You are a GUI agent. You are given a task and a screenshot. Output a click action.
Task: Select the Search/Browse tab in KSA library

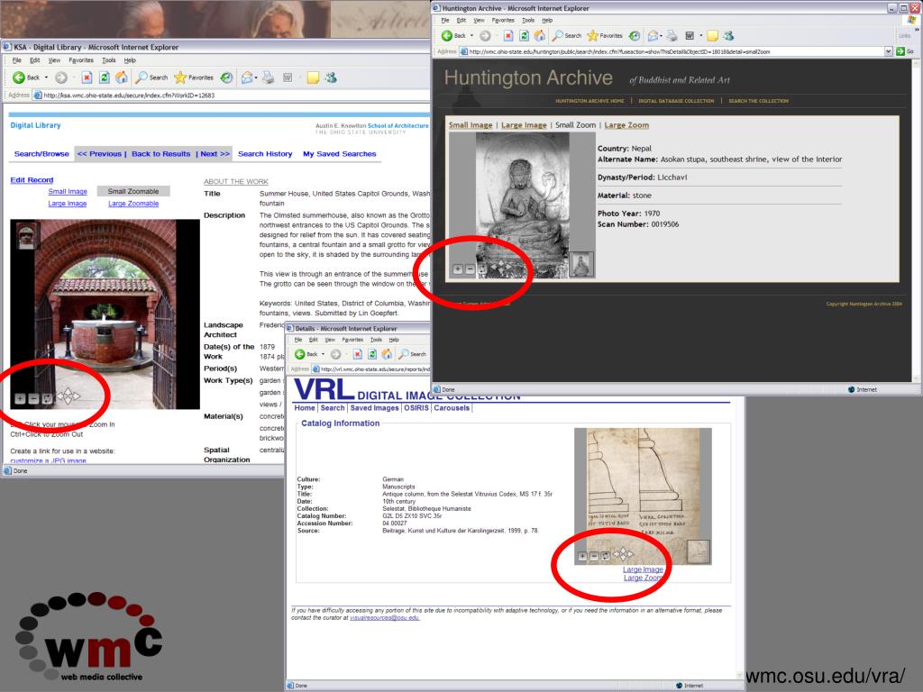[x=41, y=153]
